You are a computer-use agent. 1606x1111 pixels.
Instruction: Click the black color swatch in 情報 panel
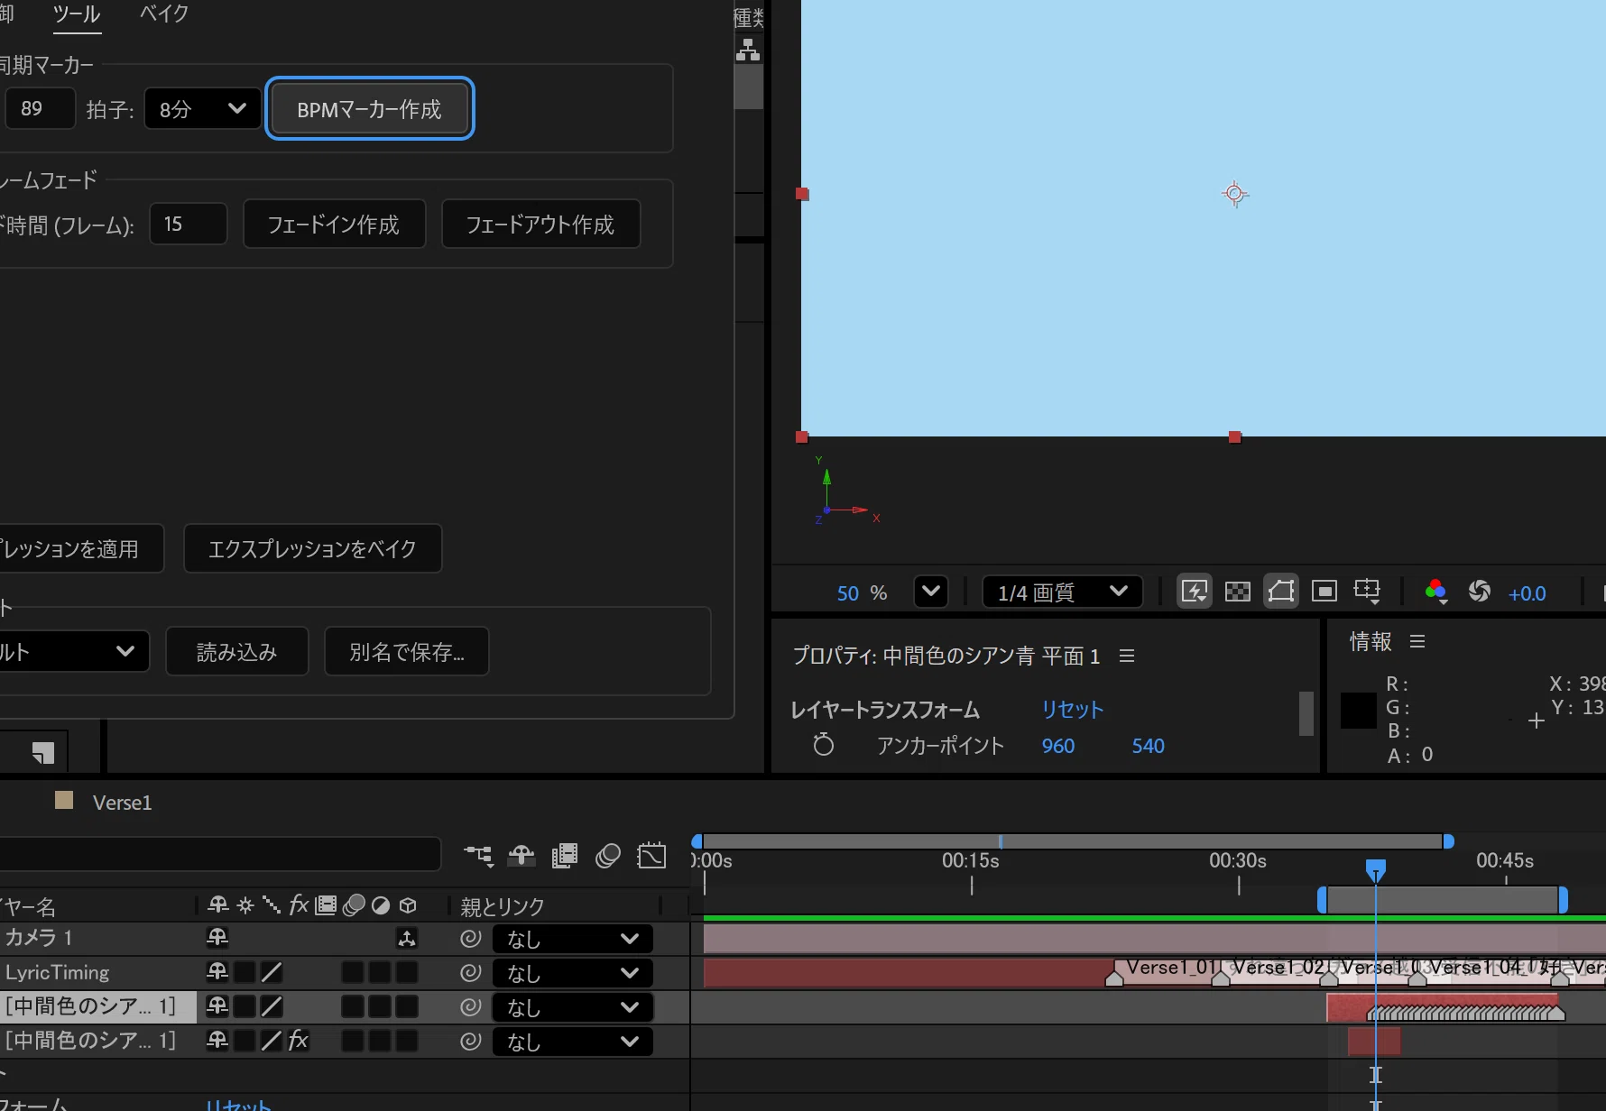(x=1358, y=711)
